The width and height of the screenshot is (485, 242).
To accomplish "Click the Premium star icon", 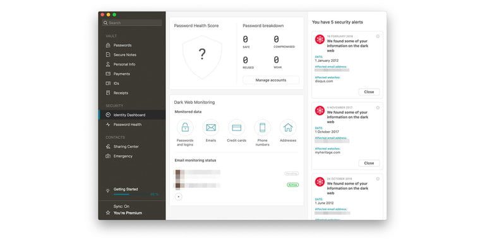I will [107, 212].
